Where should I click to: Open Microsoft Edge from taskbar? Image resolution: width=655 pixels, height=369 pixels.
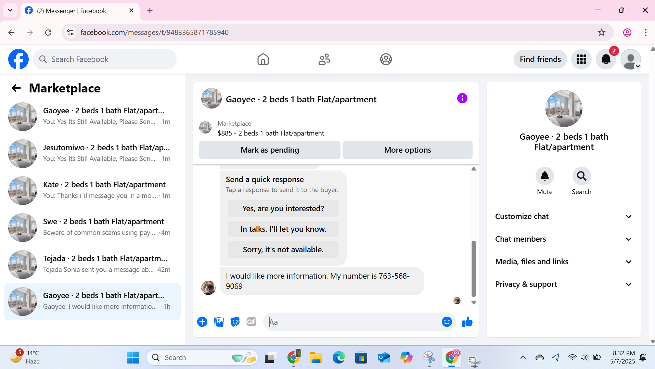pos(338,357)
